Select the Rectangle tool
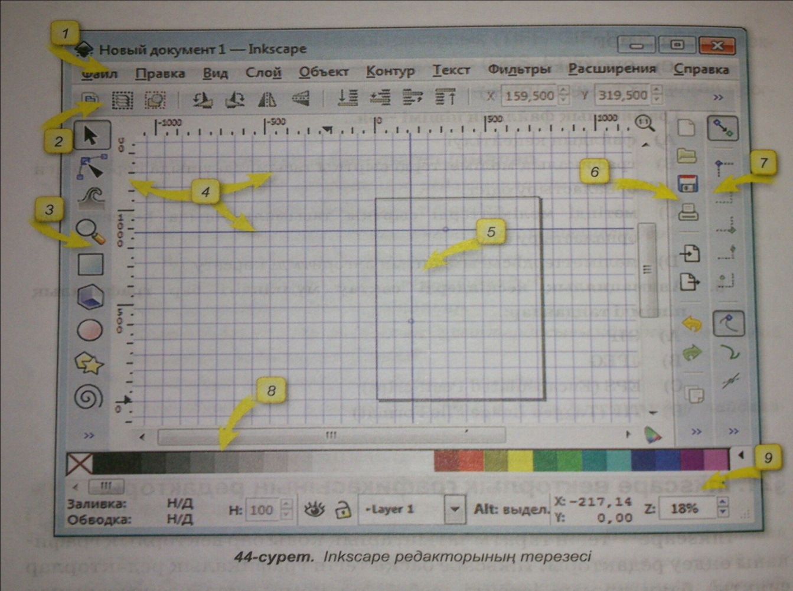The width and height of the screenshot is (793, 591). click(90, 264)
